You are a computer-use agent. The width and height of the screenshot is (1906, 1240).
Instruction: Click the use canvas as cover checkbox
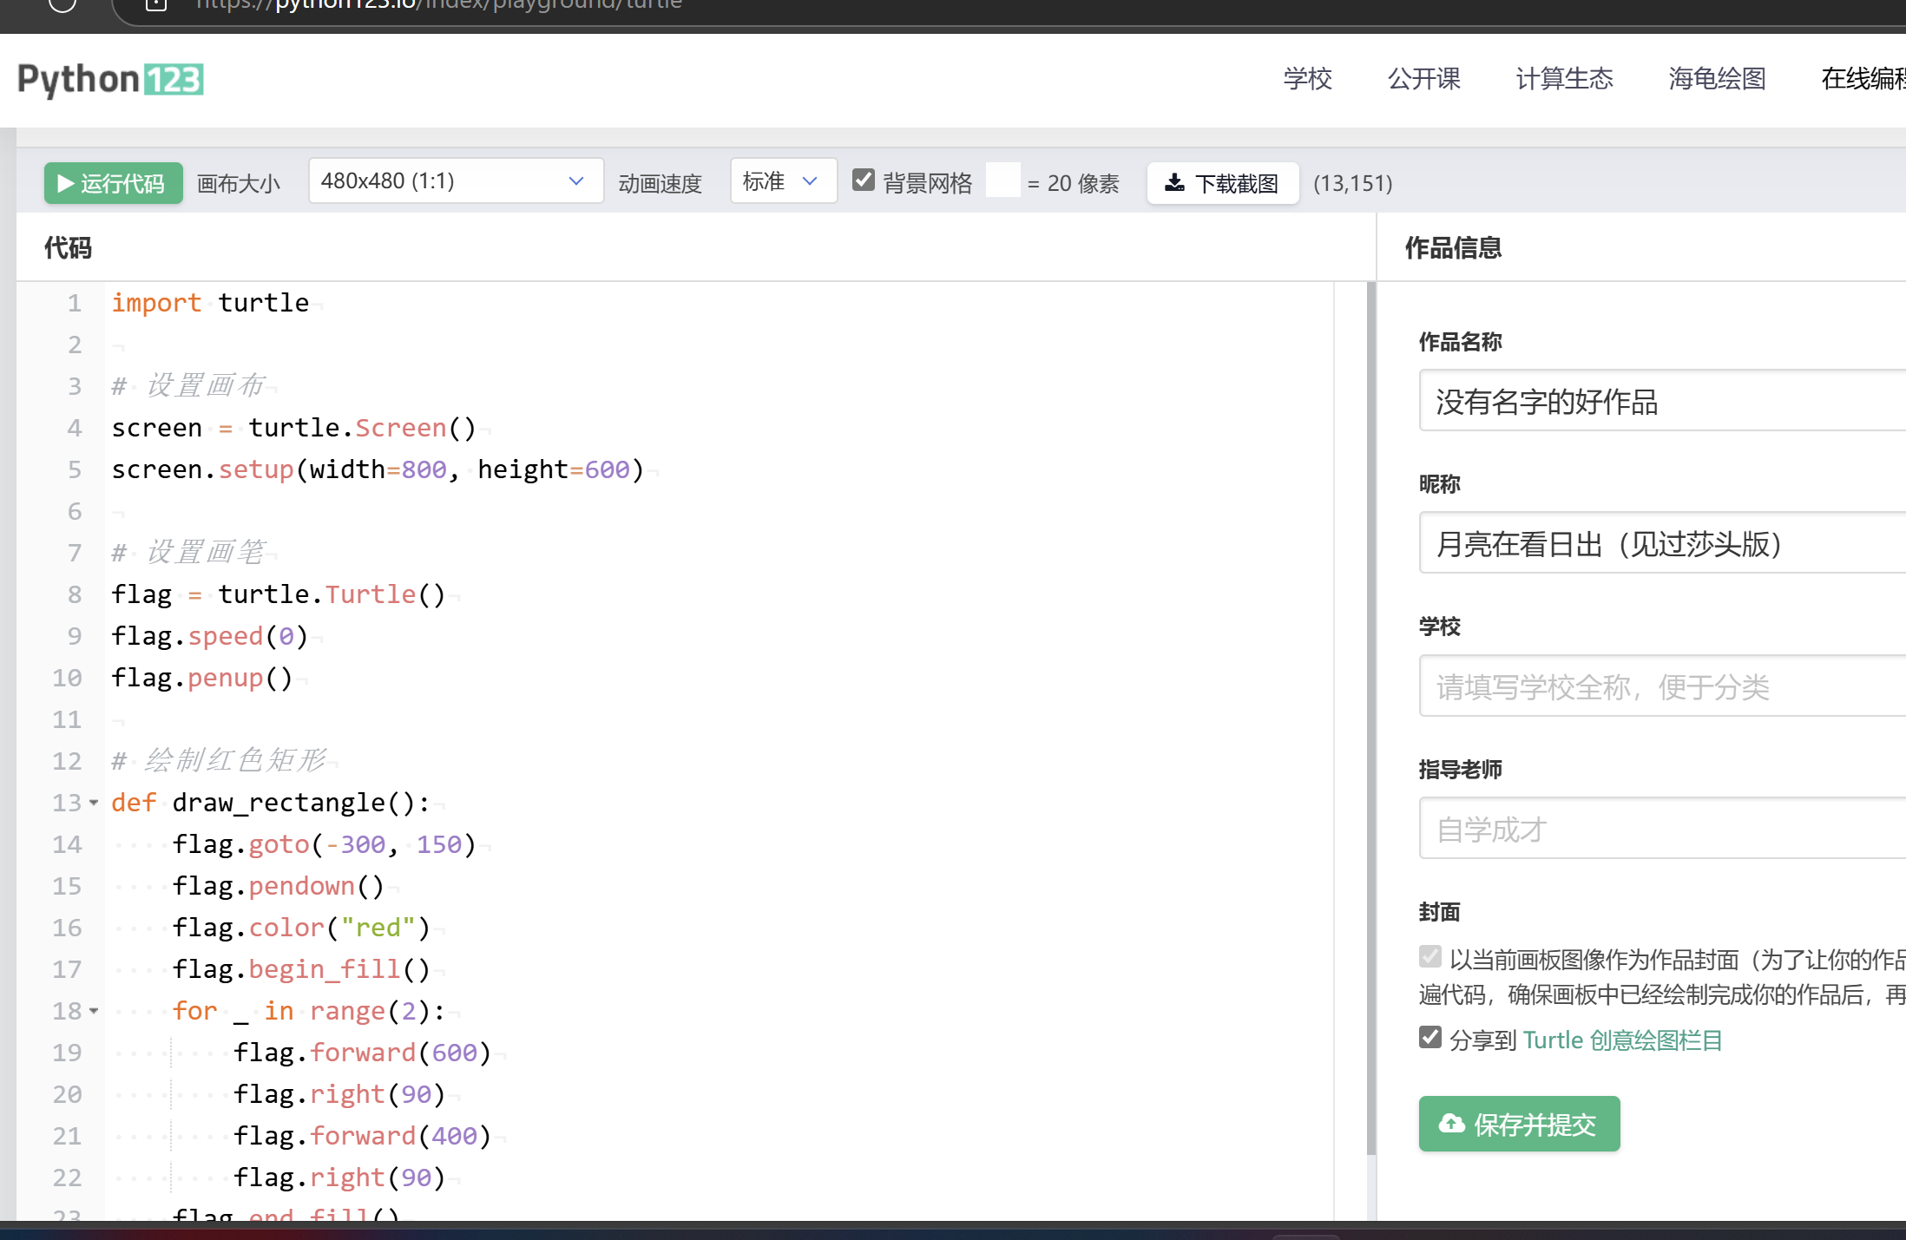click(1430, 957)
